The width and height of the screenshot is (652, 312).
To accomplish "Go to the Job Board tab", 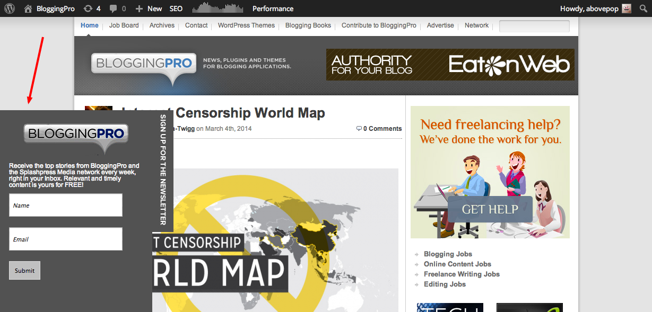I will (124, 25).
